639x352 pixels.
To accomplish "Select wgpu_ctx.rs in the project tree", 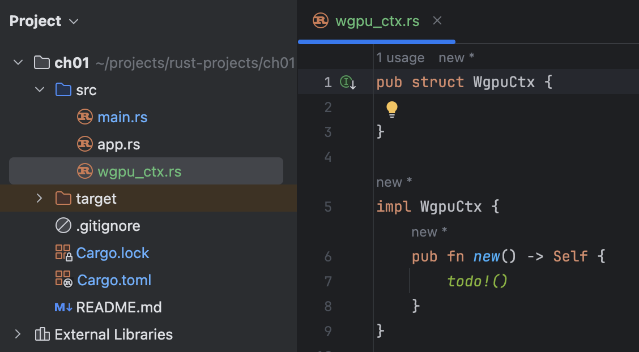I will coord(146,171).
